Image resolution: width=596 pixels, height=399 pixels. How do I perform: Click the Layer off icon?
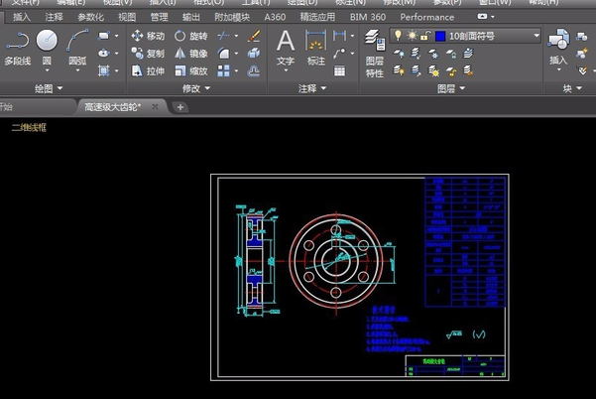click(x=398, y=54)
